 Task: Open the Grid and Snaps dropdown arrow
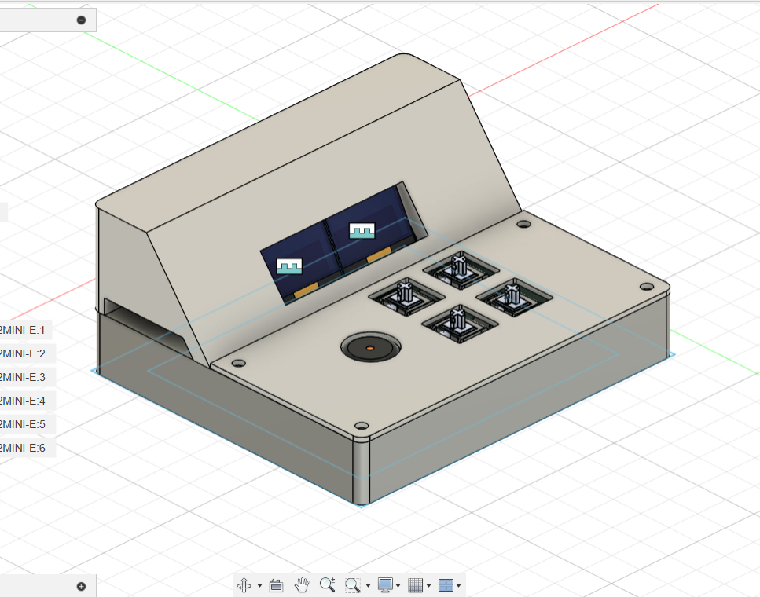[x=428, y=584]
